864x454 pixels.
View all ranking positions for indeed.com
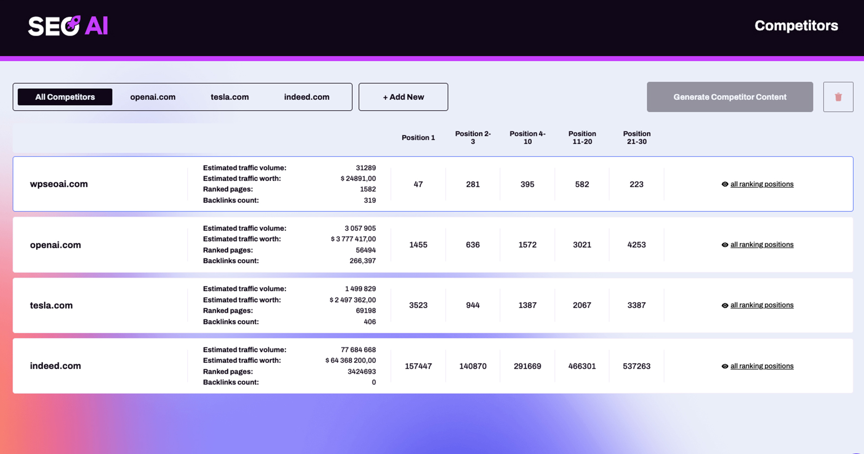(x=762, y=366)
